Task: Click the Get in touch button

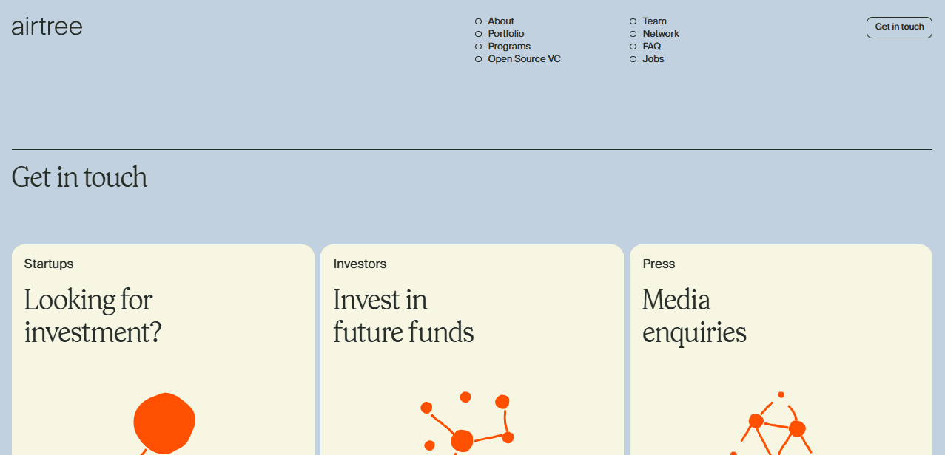Action: click(x=899, y=27)
